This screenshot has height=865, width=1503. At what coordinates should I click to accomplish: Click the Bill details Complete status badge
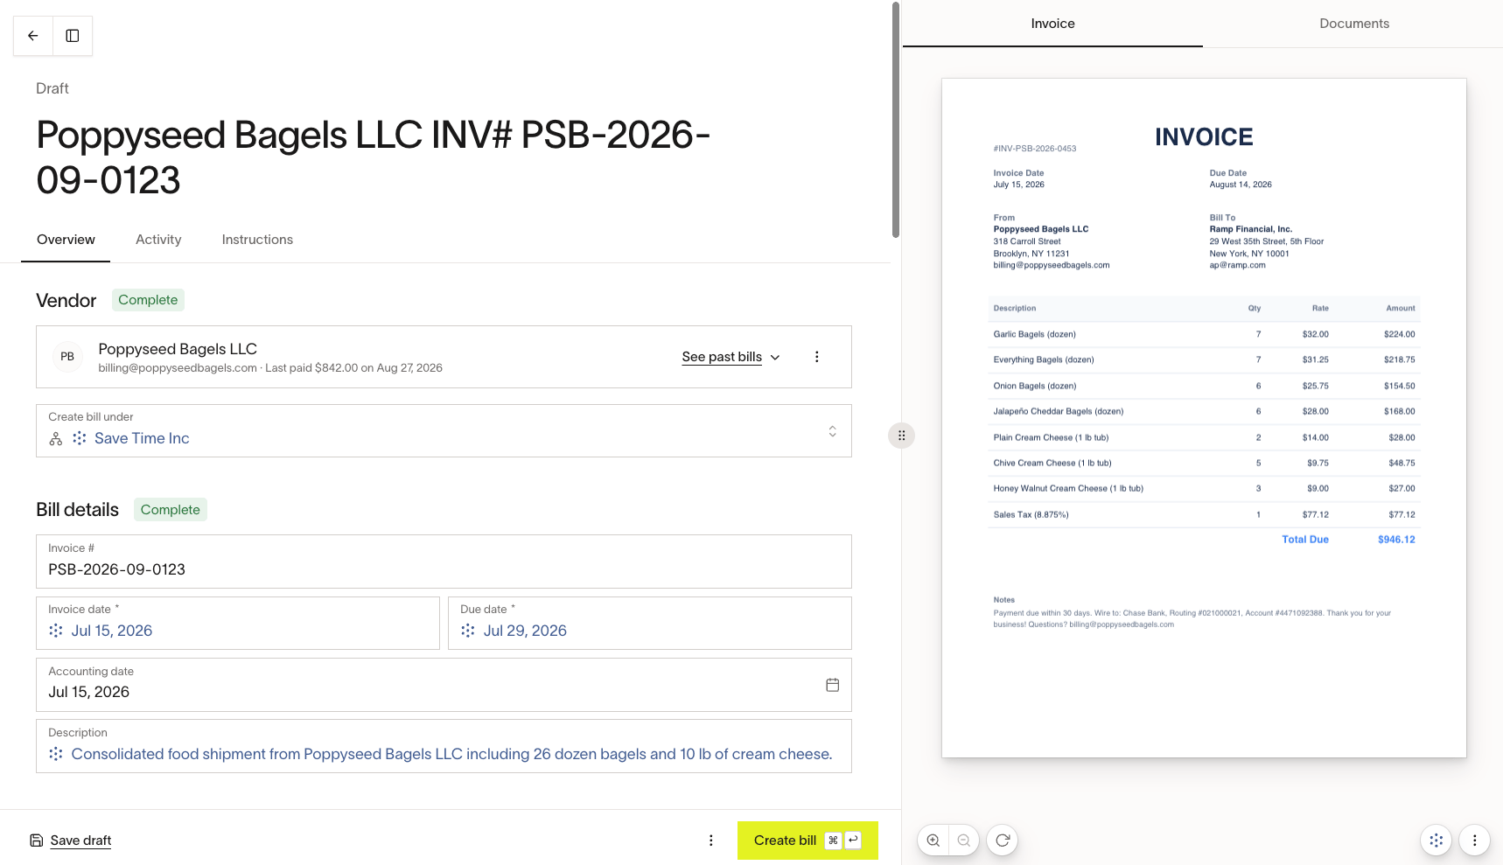tap(171, 510)
